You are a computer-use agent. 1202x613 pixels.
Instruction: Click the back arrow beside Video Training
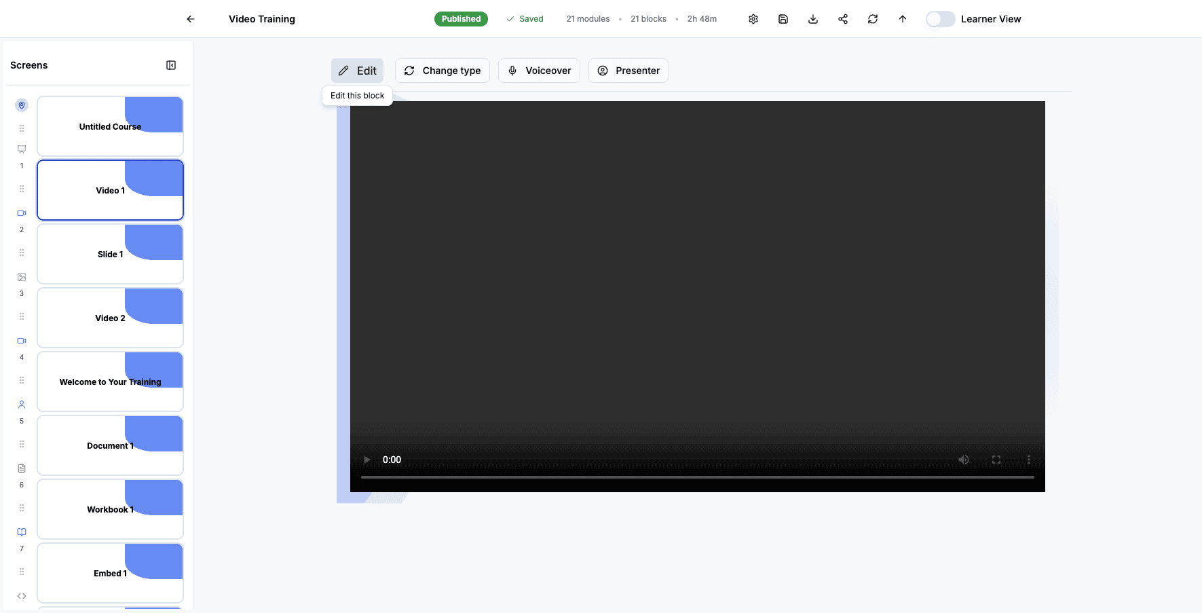point(190,19)
